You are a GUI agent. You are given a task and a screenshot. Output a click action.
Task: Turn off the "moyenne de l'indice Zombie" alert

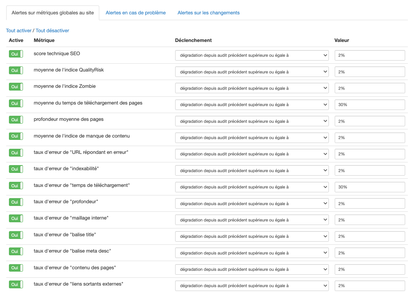[x=16, y=87]
